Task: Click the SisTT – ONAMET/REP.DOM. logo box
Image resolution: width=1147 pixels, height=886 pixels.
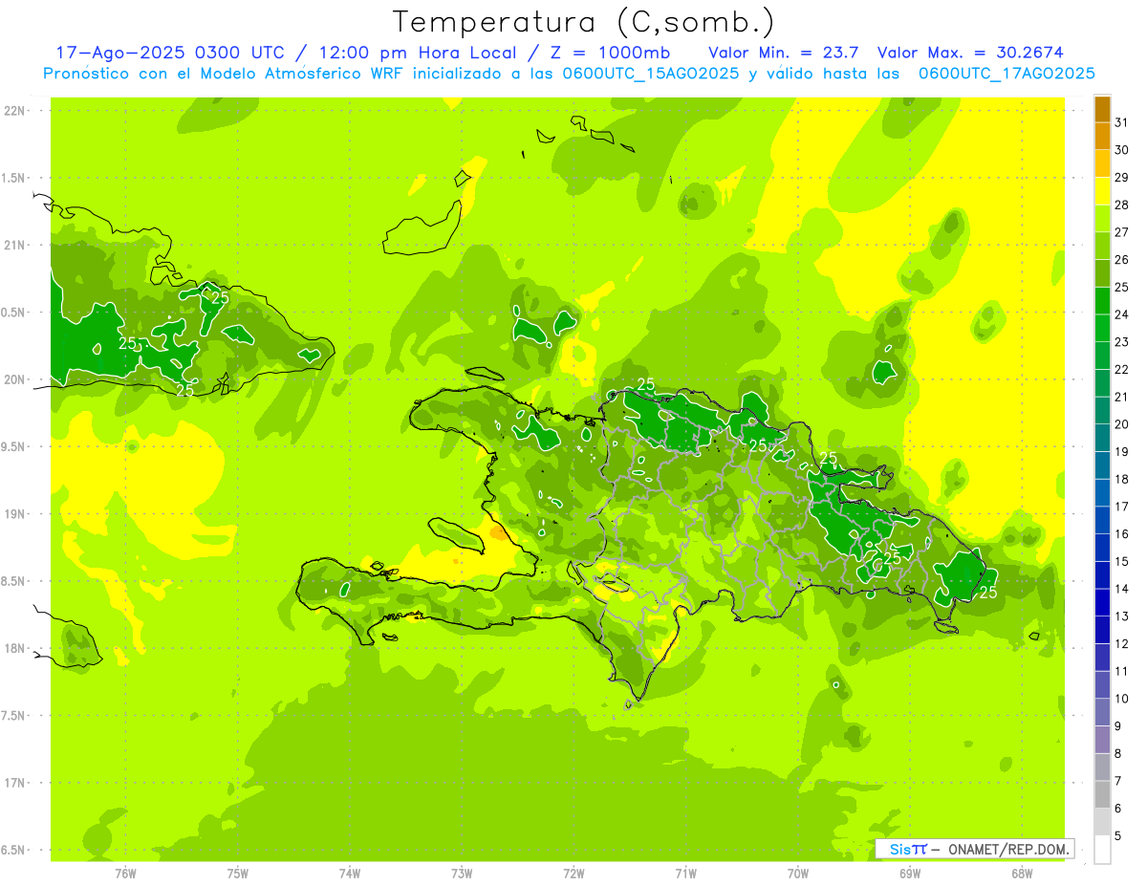Action: tap(975, 849)
